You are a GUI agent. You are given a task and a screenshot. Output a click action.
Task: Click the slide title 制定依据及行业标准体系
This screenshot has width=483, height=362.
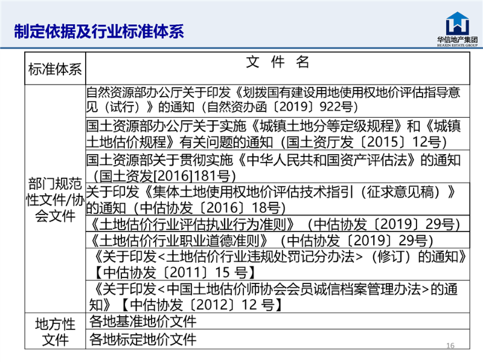point(99,31)
